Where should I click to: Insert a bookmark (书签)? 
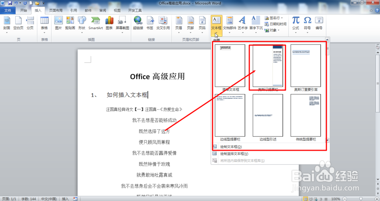(150, 24)
